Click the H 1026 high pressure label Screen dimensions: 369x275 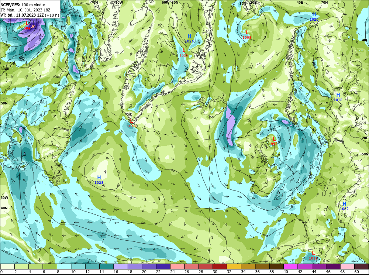pyautogui.click(x=189, y=38)
